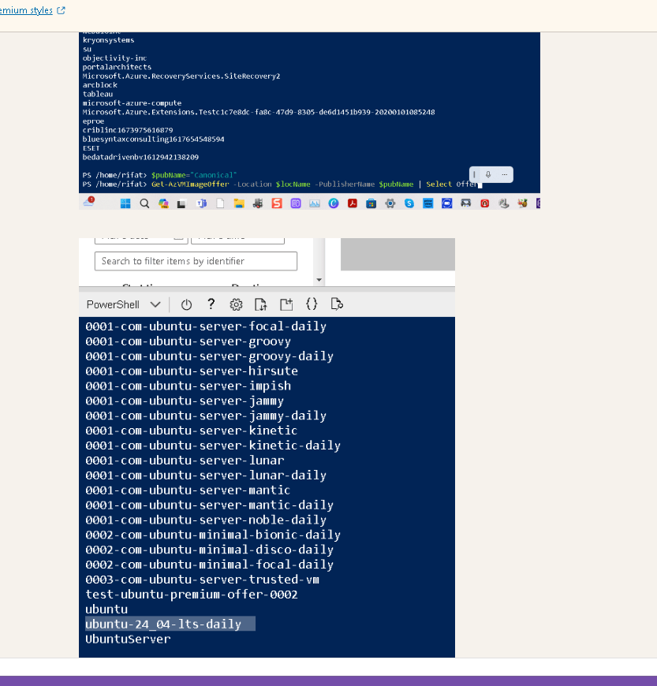Open the purple app icon in the taskbar
The height and width of the screenshot is (686, 657).
tap(296, 203)
